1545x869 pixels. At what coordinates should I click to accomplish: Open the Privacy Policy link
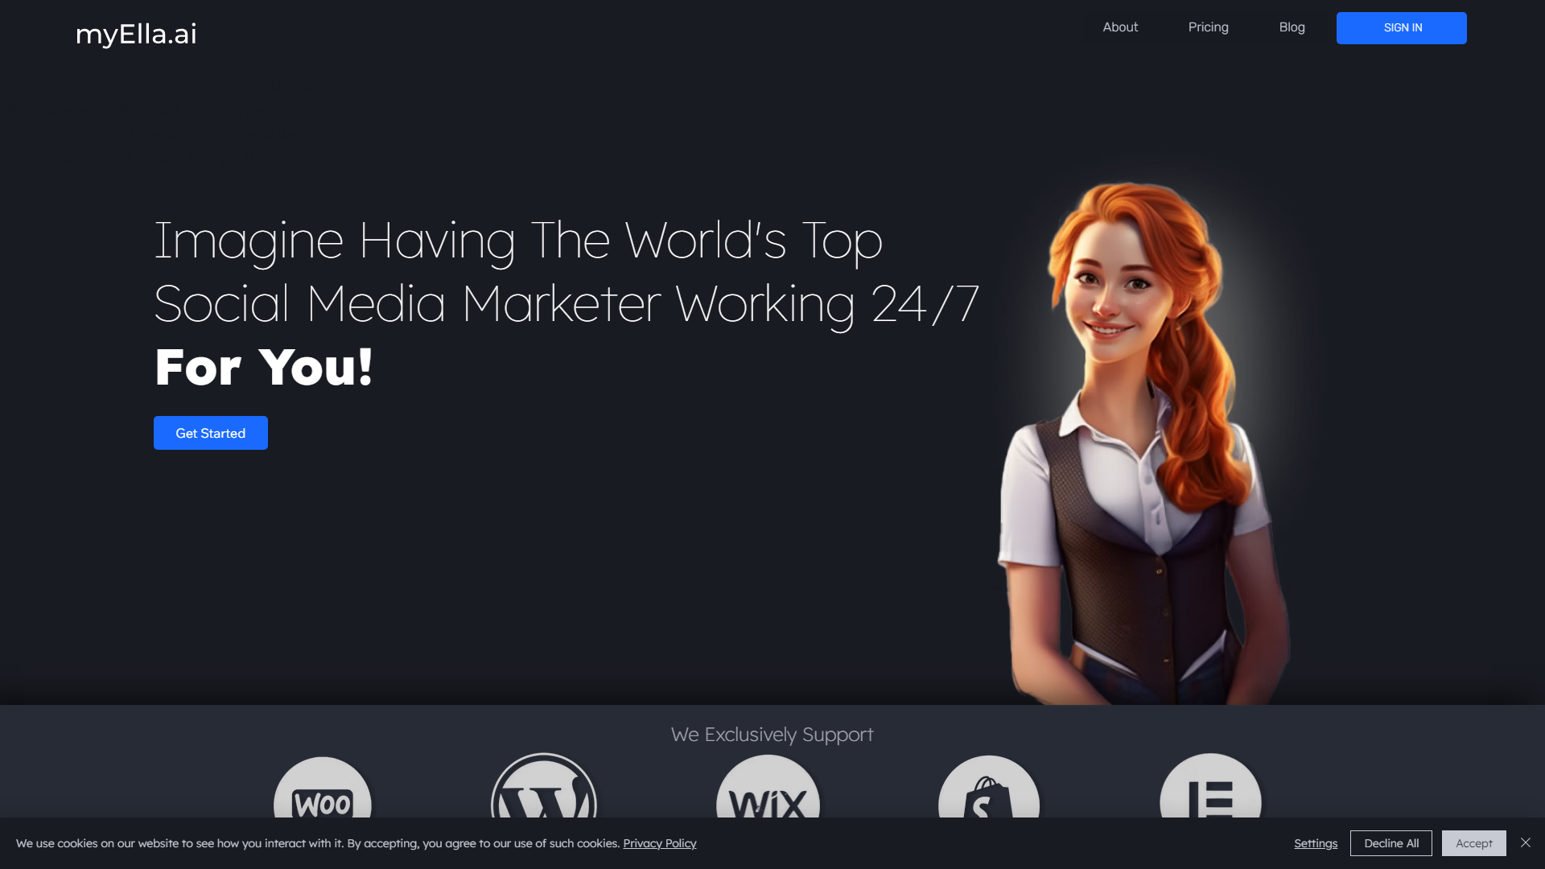659,843
